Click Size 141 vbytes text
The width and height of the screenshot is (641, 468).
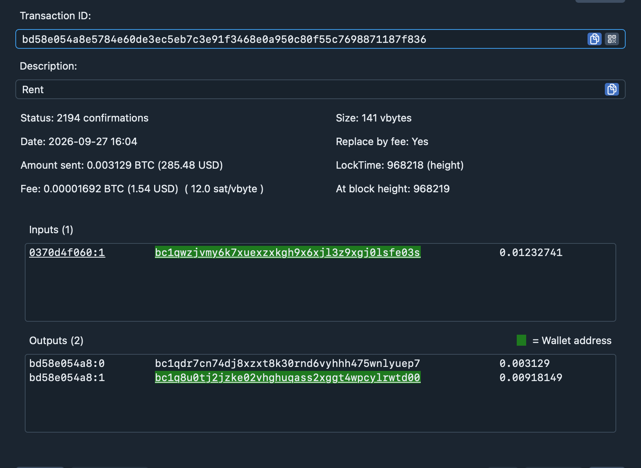click(374, 118)
